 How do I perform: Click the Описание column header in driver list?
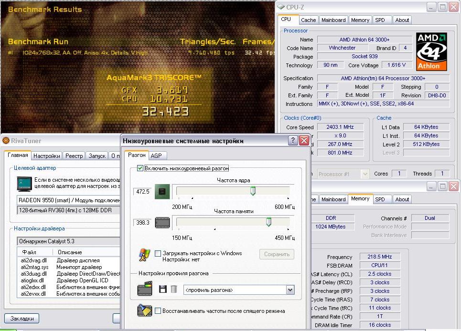(86, 252)
